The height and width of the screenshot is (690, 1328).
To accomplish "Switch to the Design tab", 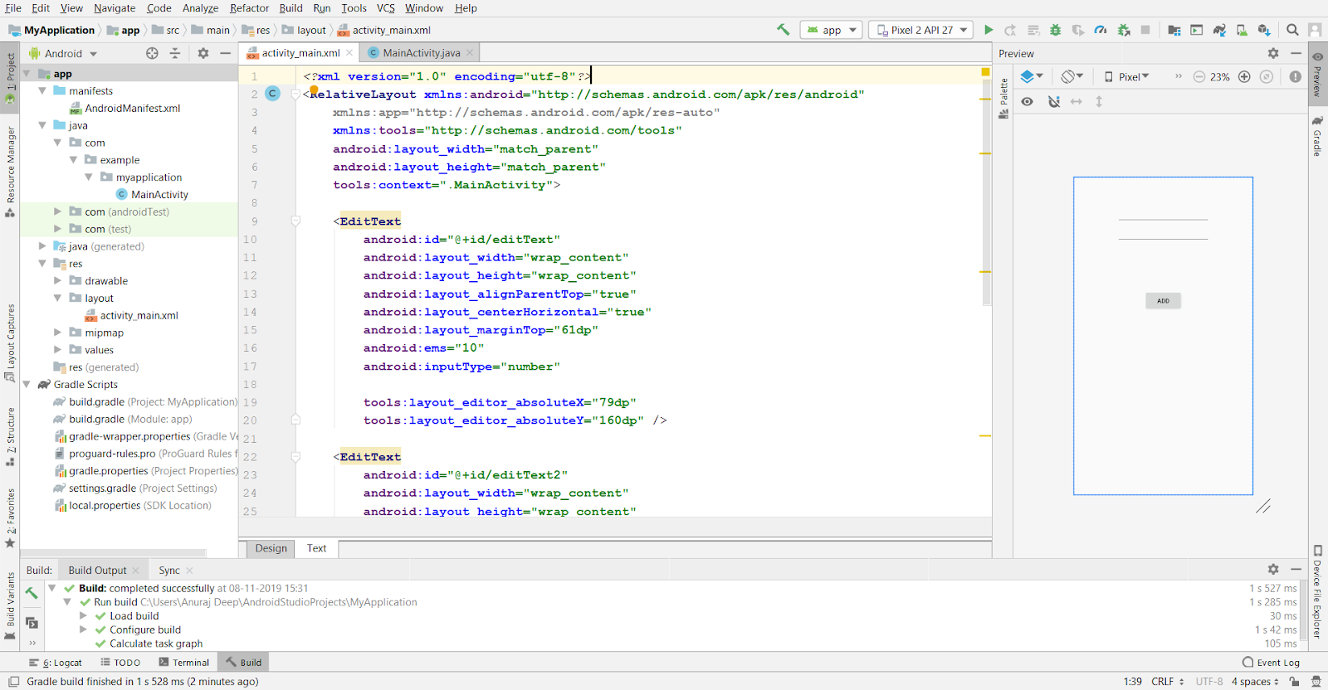I will (x=271, y=548).
